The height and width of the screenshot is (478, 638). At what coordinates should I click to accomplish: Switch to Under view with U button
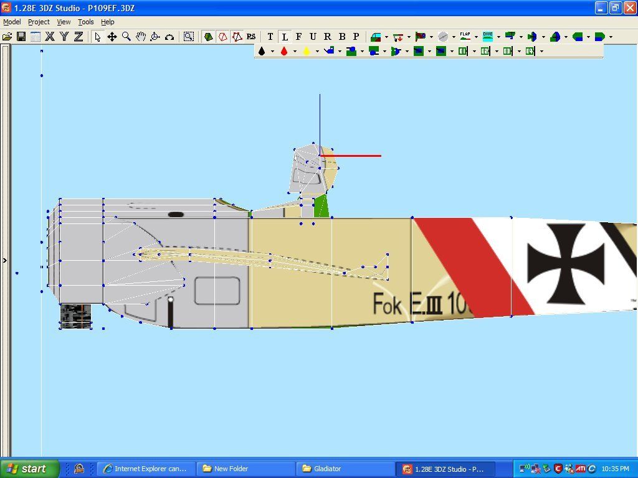[313, 37]
